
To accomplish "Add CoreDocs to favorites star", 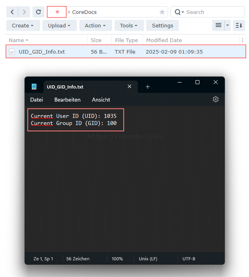I will coord(162,12).
